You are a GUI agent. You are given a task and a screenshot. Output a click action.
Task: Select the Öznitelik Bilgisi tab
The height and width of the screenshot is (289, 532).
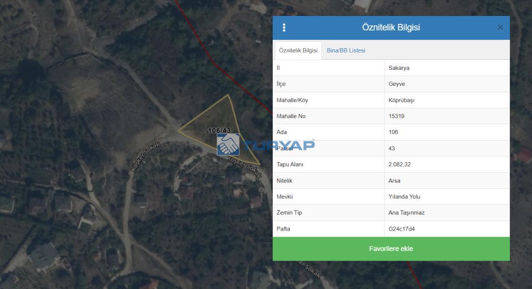(298, 50)
